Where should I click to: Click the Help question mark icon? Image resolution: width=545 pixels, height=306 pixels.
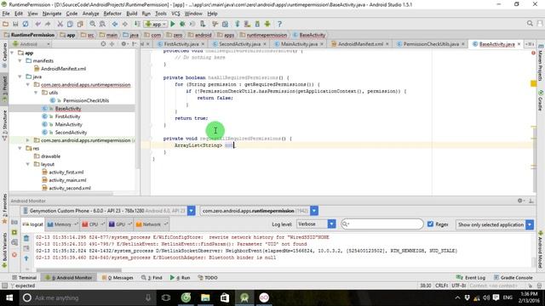279,24
